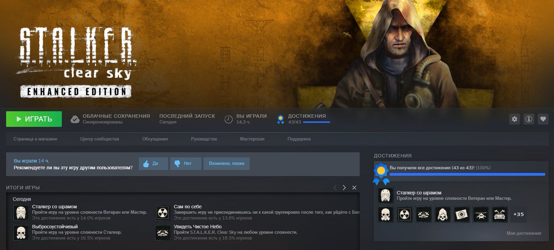Click Сталкер со шрамом icon in summary list
This screenshot has width=554, height=250.
tap(21, 212)
